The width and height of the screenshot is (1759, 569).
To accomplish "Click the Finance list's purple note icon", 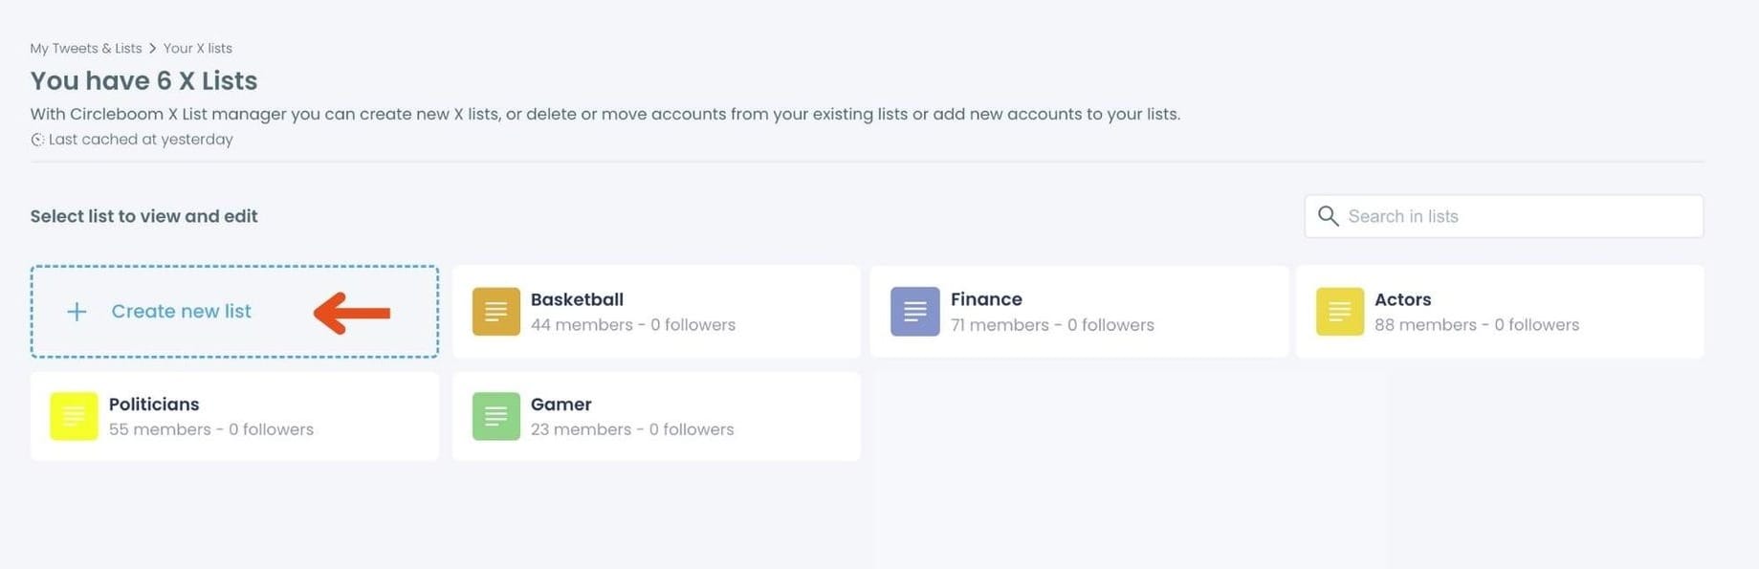I will (913, 311).
